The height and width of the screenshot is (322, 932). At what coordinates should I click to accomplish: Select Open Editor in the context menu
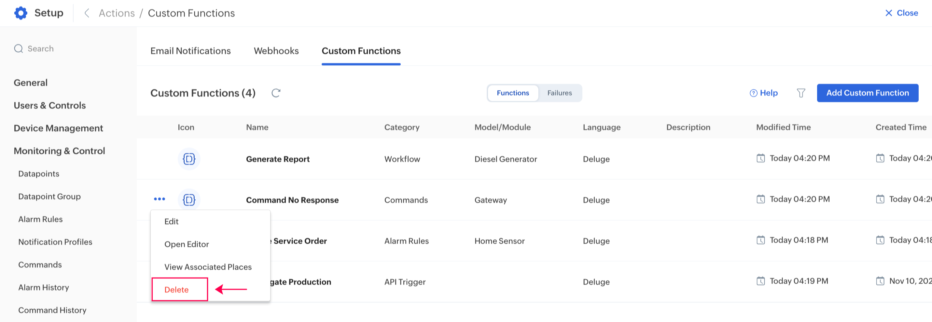click(x=186, y=244)
